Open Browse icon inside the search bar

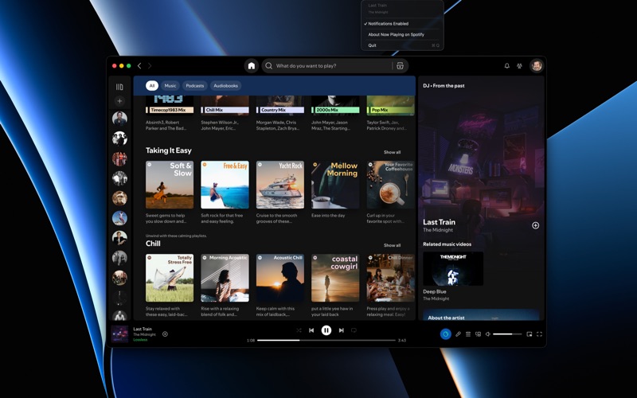click(401, 66)
